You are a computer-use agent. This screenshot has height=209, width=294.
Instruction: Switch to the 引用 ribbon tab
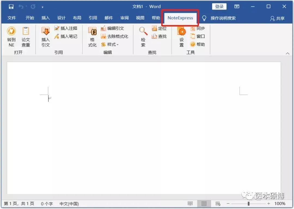(x=93, y=18)
